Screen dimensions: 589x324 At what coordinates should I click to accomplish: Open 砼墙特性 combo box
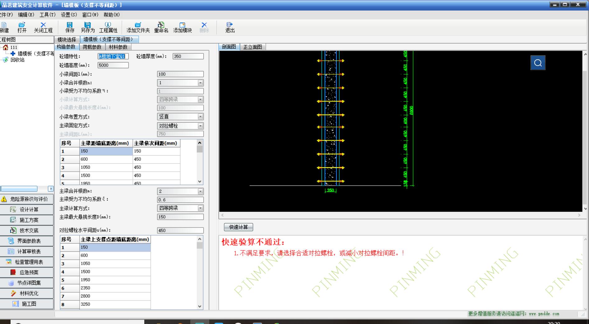[113, 56]
